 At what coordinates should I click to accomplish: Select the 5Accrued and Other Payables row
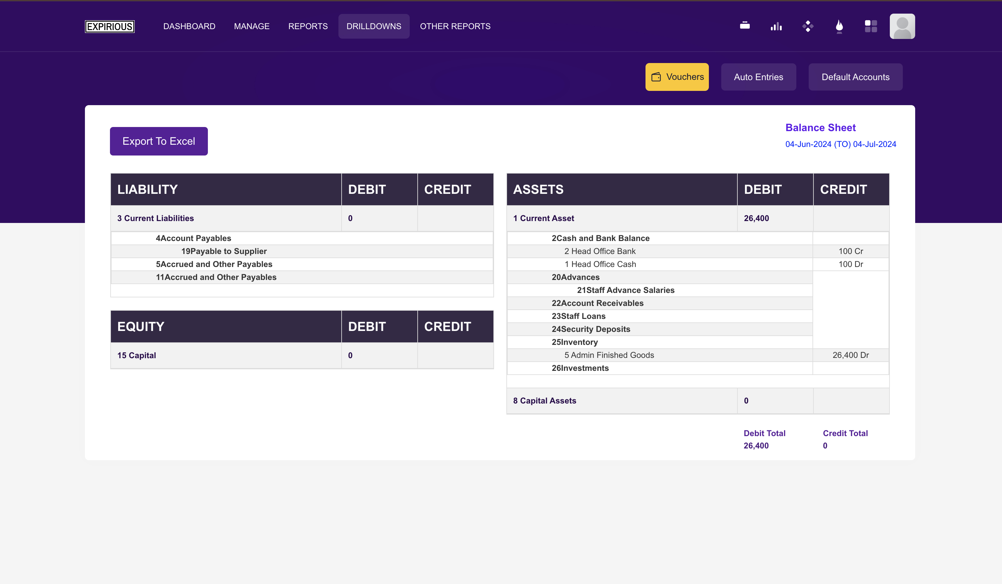(302, 264)
